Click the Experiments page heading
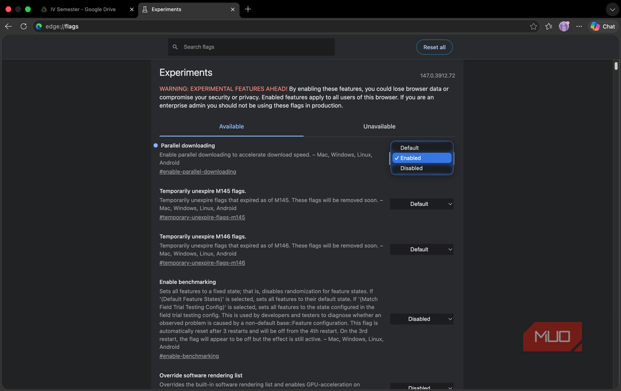The width and height of the screenshot is (621, 391). coord(186,73)
